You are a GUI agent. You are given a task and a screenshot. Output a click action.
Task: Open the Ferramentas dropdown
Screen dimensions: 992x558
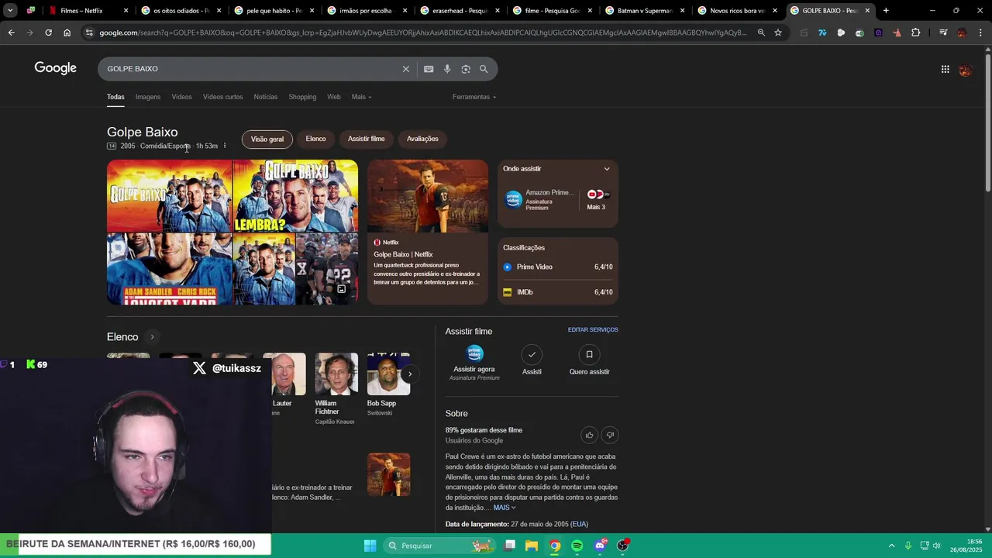click(x=474, y=97)
